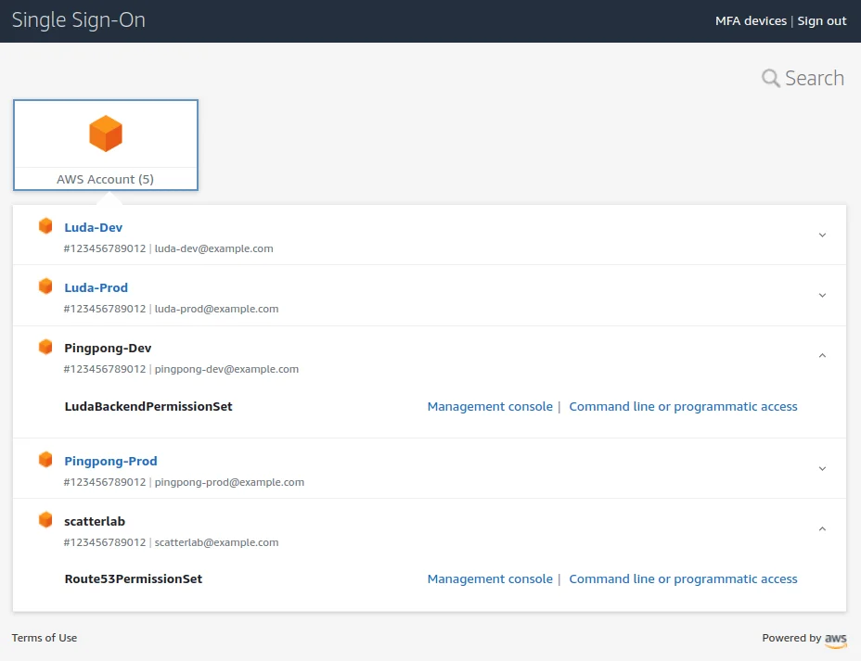Click the cube icon beside Luda-Prod
Viewport: 861px width, 661px height.
(45, 286)
